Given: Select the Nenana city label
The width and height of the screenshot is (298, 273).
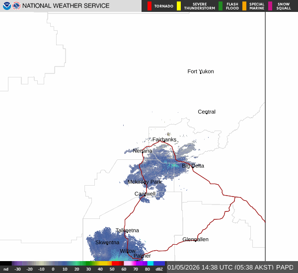Looking at the screenshot, I should coord(143,150).
